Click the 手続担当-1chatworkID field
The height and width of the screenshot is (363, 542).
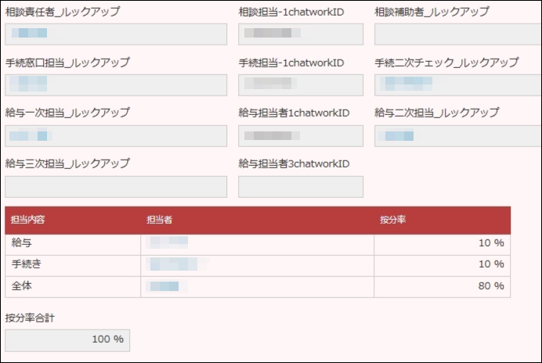click(301, 85)
